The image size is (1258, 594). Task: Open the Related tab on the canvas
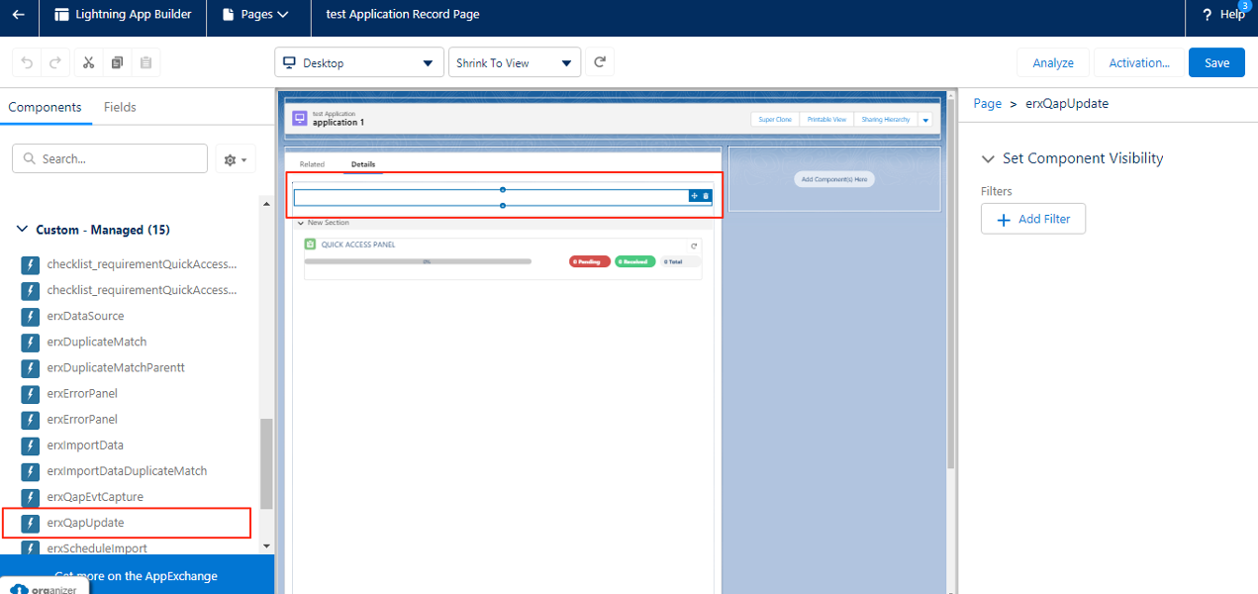312,164
